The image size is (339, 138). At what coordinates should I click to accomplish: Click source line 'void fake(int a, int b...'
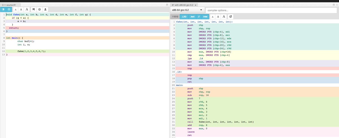click(48, 14)
